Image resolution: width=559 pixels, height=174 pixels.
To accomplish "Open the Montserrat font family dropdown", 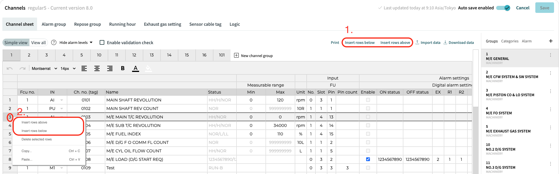I will coord(44,68).
